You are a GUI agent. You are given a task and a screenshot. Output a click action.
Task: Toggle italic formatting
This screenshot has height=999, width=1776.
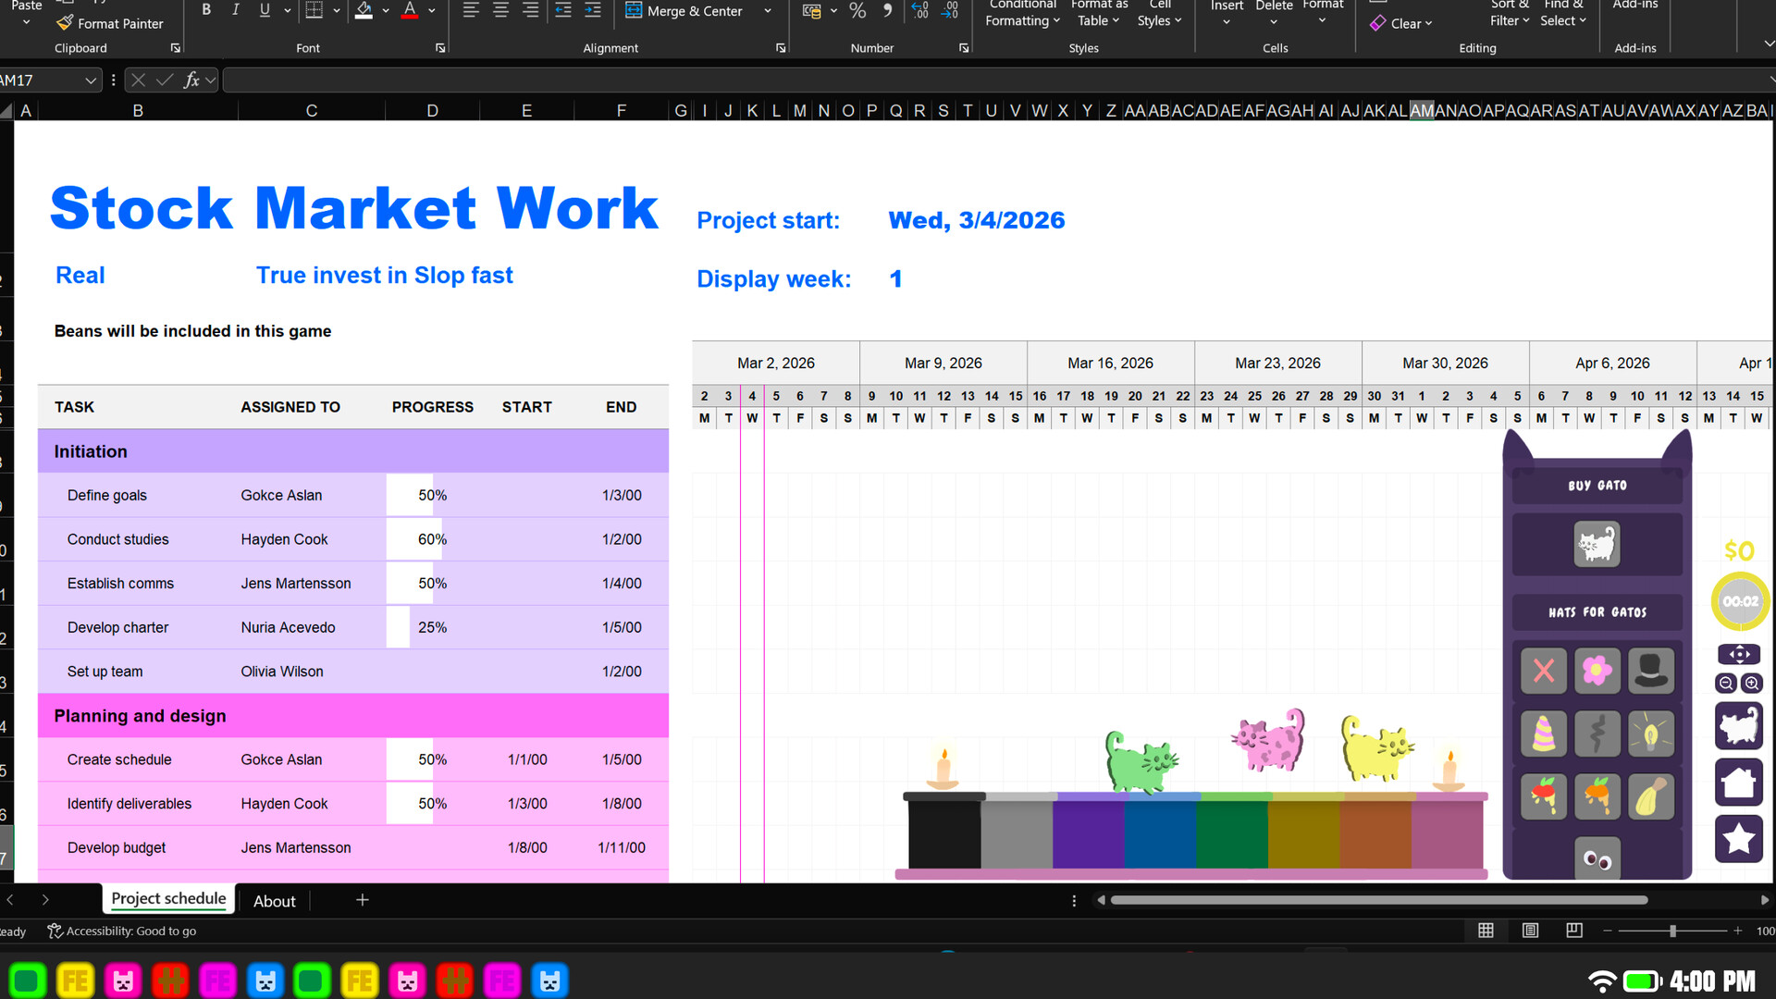coord(235,10)
